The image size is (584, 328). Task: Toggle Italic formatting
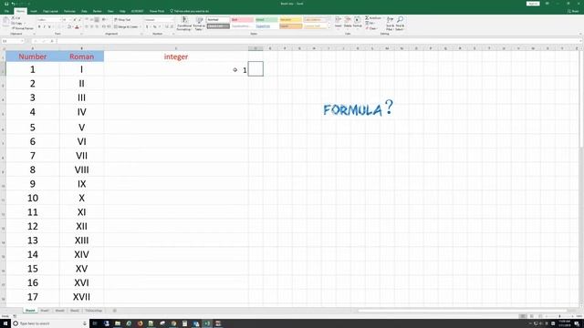[x=45, y=26]
